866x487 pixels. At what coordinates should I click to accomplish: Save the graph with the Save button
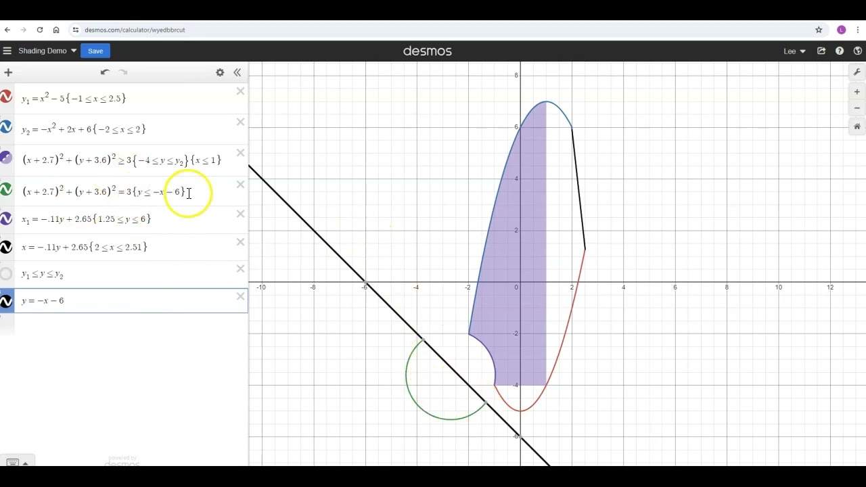(x=95, y=51)
